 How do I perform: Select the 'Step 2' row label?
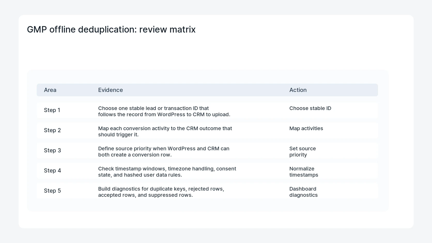pyautogui.click(x=52, y=130)
